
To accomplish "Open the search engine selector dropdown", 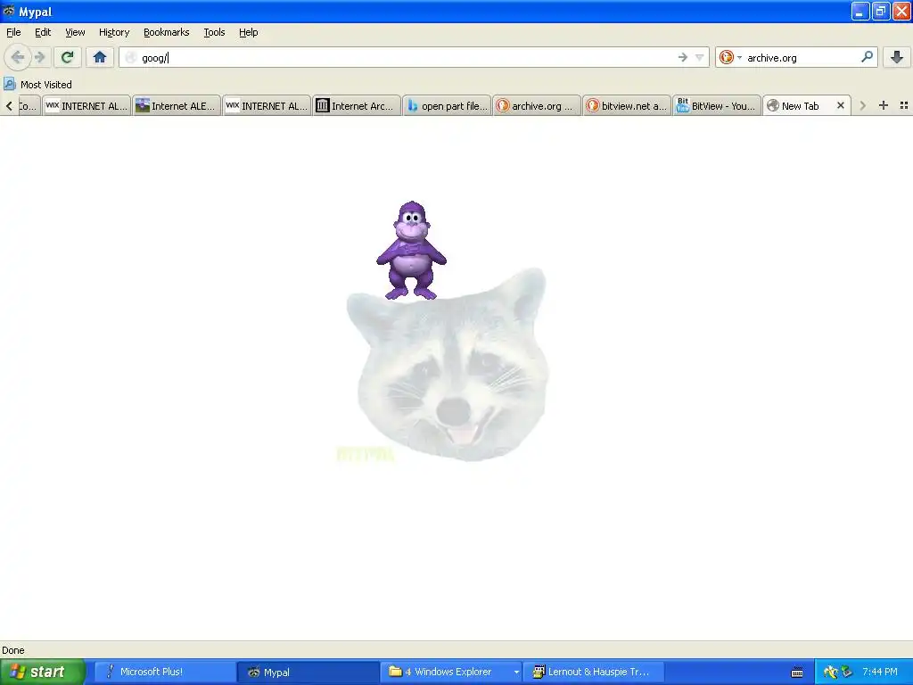I will [730, 57].
